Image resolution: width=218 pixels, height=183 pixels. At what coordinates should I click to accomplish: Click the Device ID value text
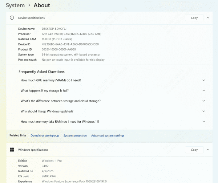[70, 44]
